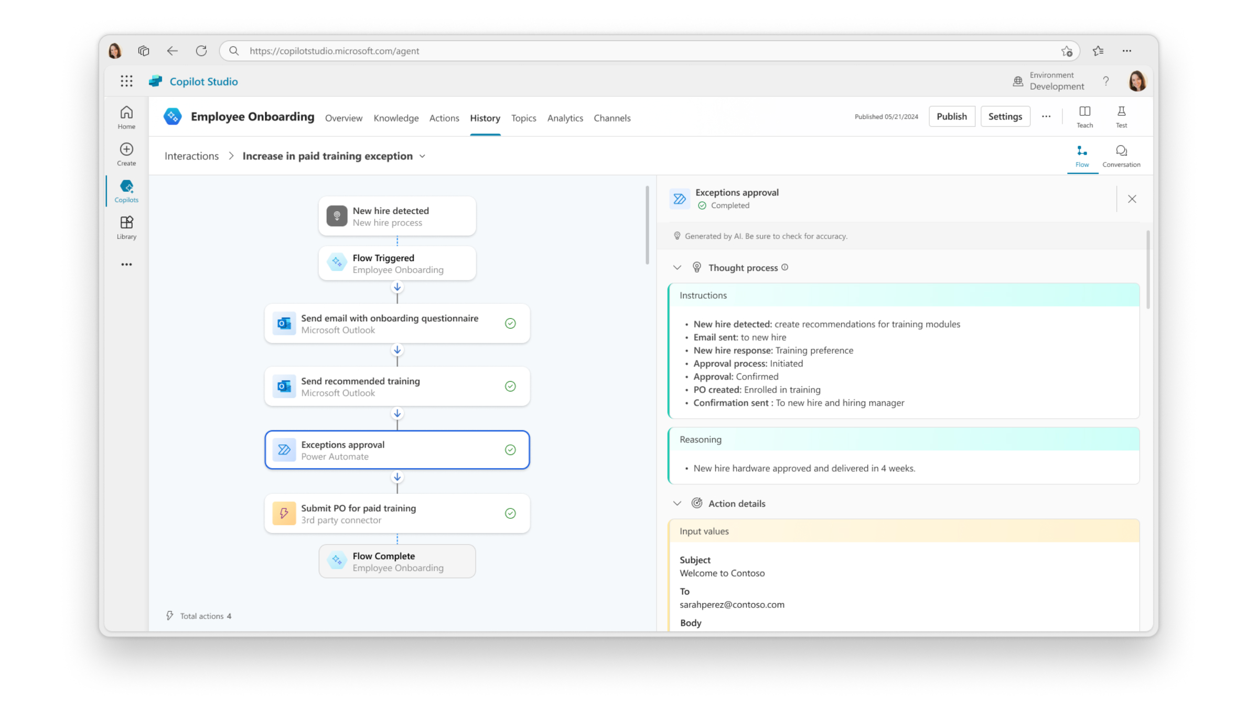The image size is (1257, 706).
Task: Click Thought process info icon
Action: pos(785,267)
